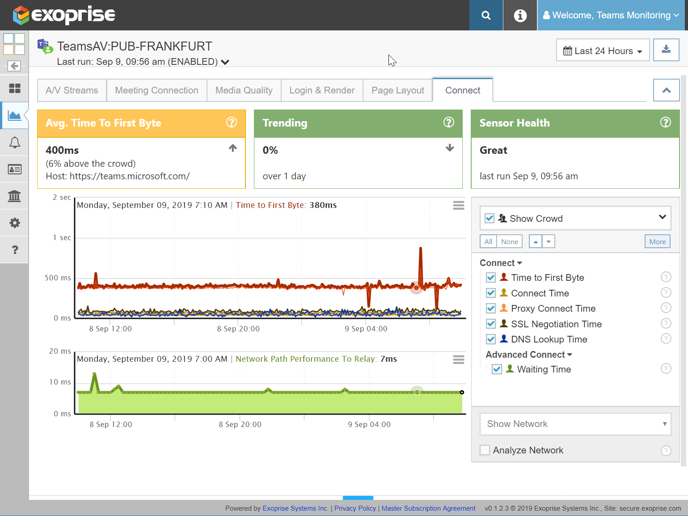Open sidebar Settings gear
The width and height of the screenshot is (688, 516).
point(14,223)
